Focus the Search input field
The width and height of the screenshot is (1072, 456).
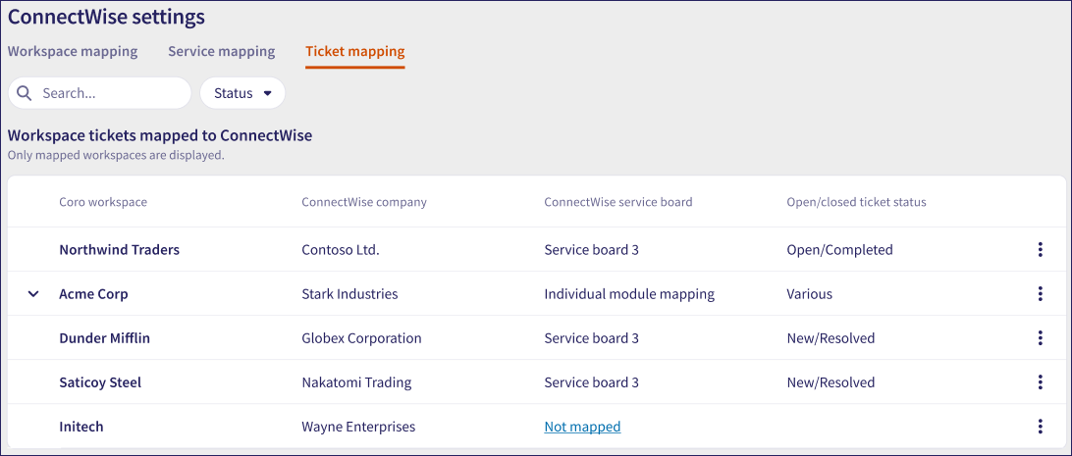108,93
